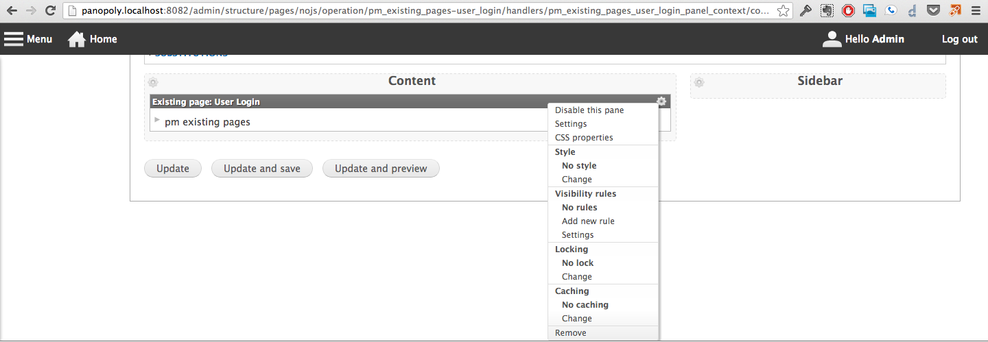The width and height of the screenshot is (988, 342).
Task: Save page with the Pocket extension icon
Action: click(x=933, y=11)
